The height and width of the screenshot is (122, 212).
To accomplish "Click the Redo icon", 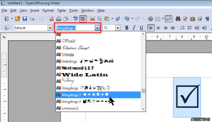I will click(137, 19).
